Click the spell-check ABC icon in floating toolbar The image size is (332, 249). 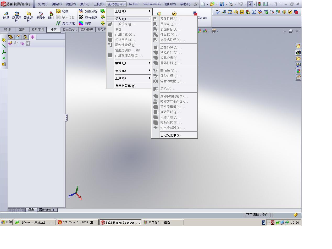coord(218,12)
